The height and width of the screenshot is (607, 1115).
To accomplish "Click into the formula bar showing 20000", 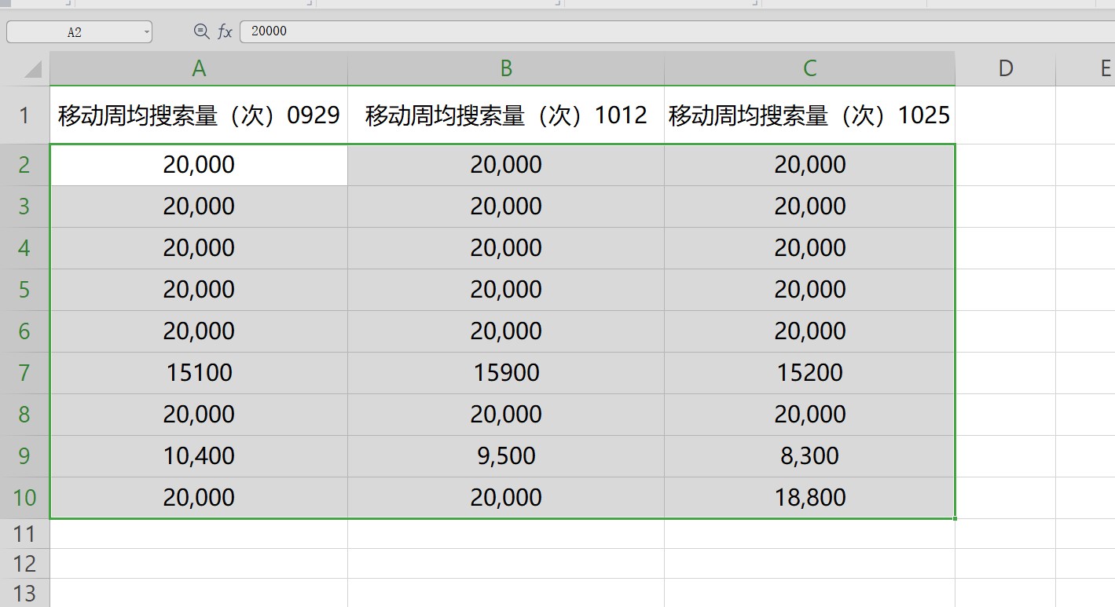I will point(629,31).
